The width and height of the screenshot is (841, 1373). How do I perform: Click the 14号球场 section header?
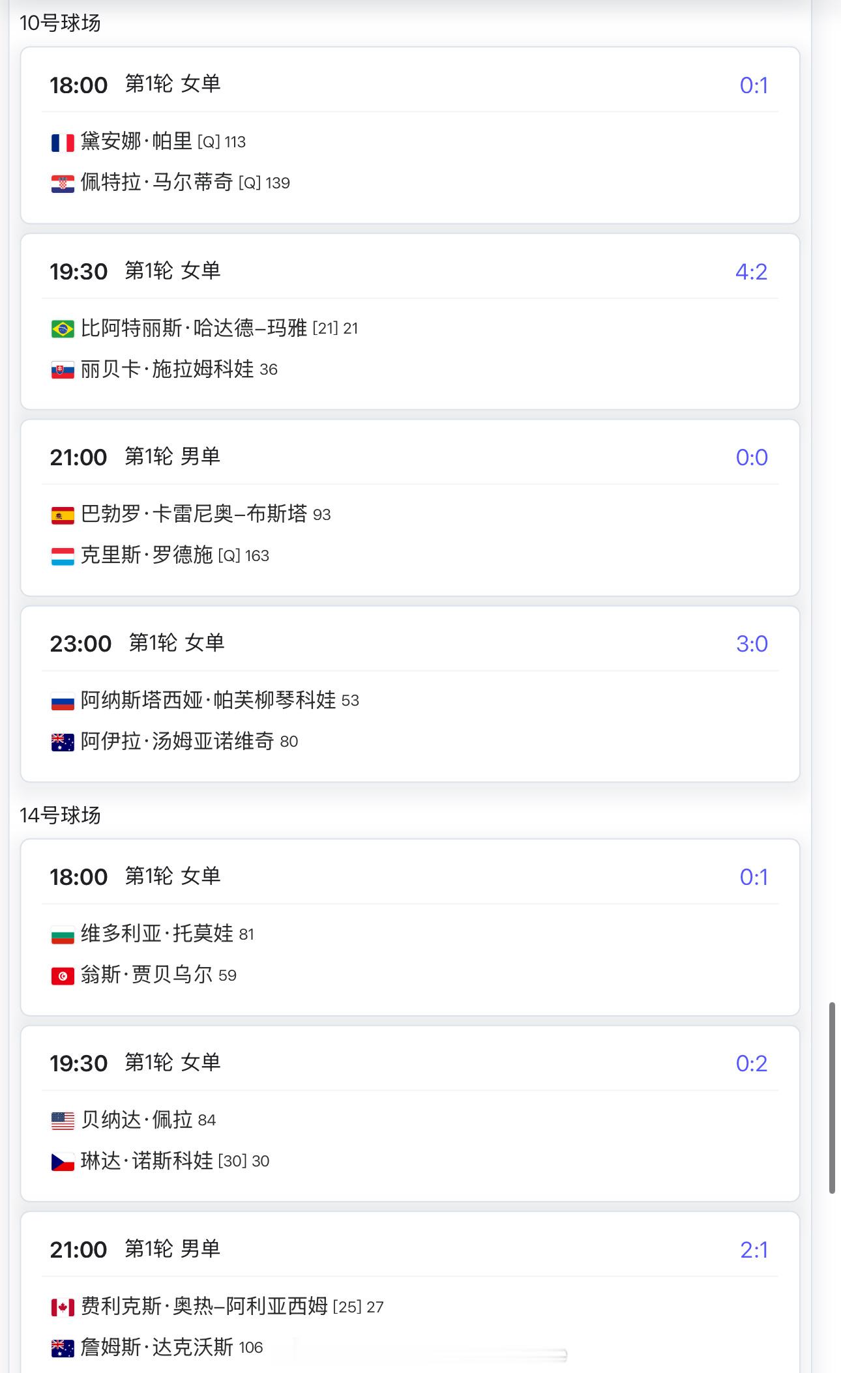[60, 815]
